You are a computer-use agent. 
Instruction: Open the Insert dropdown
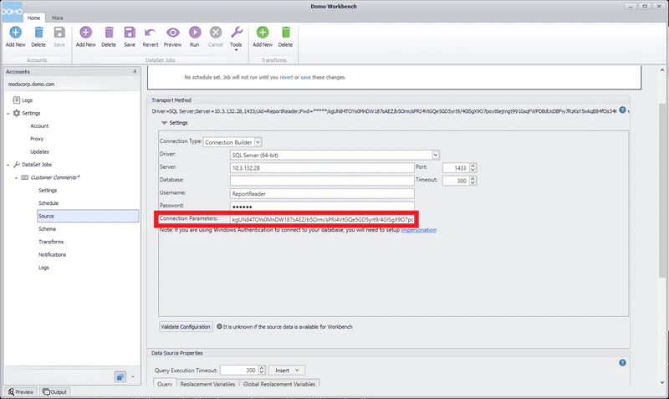tap(287, 371)
